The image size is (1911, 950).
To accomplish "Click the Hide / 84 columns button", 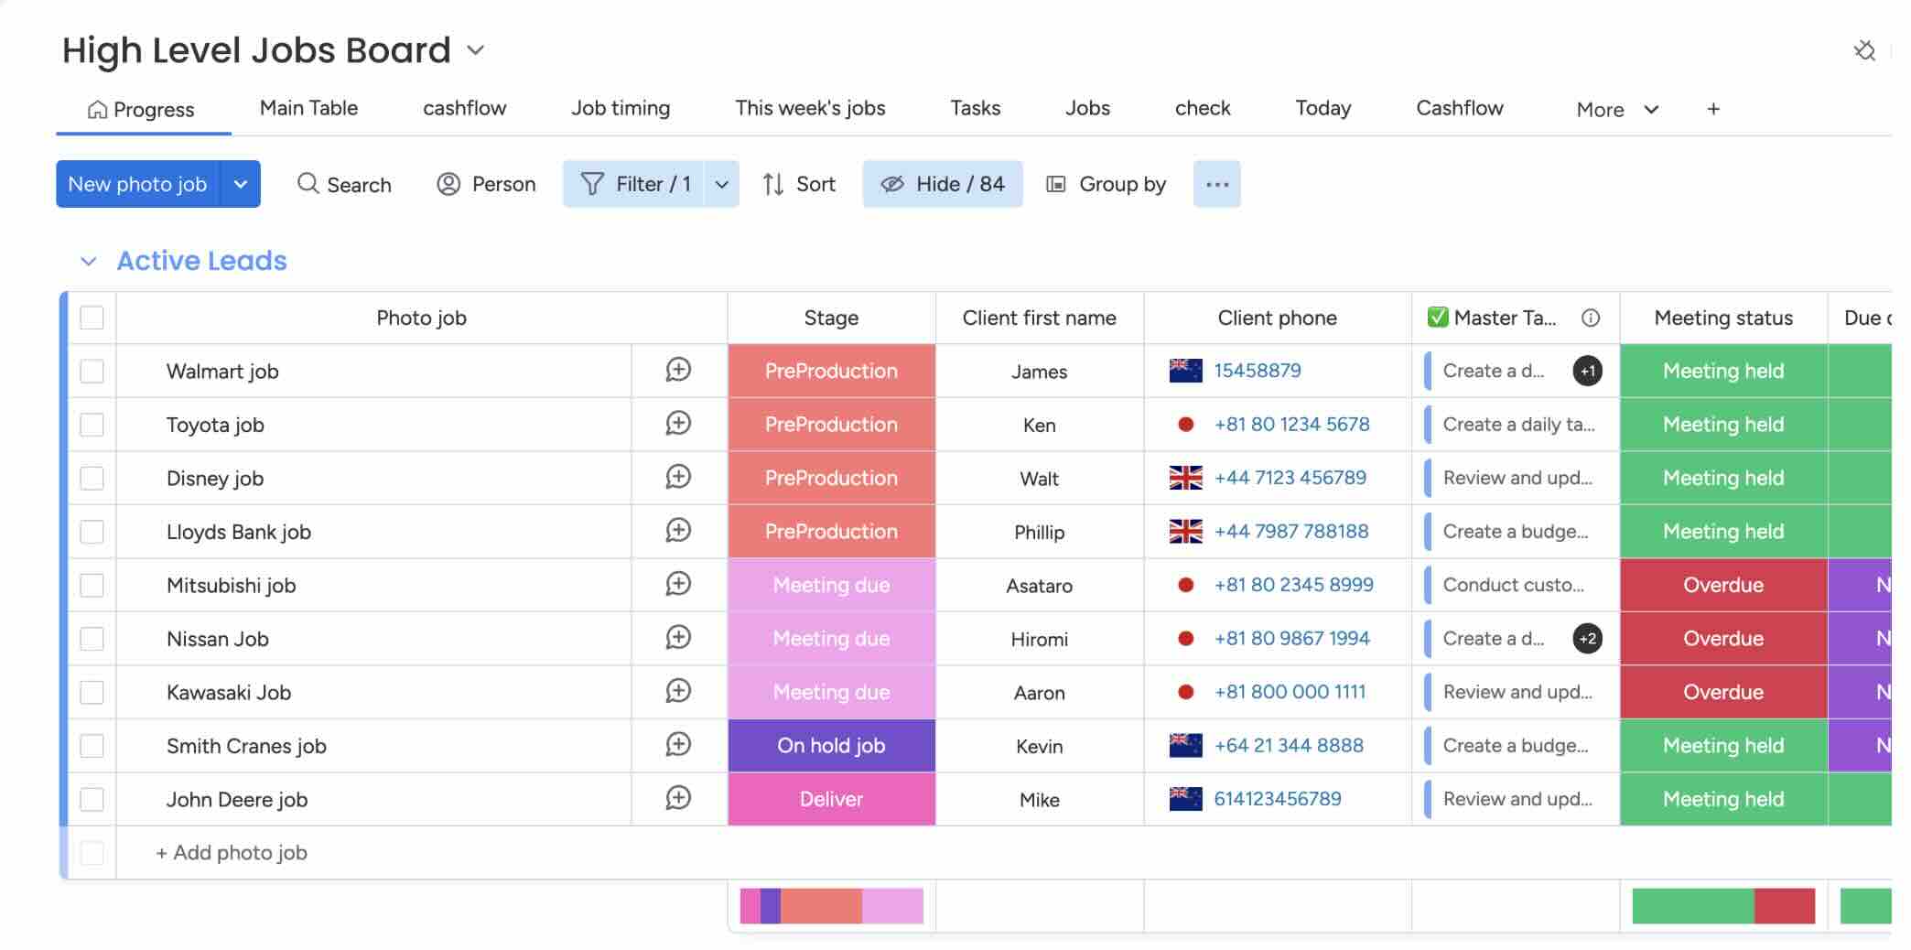I will click(943, 184).
